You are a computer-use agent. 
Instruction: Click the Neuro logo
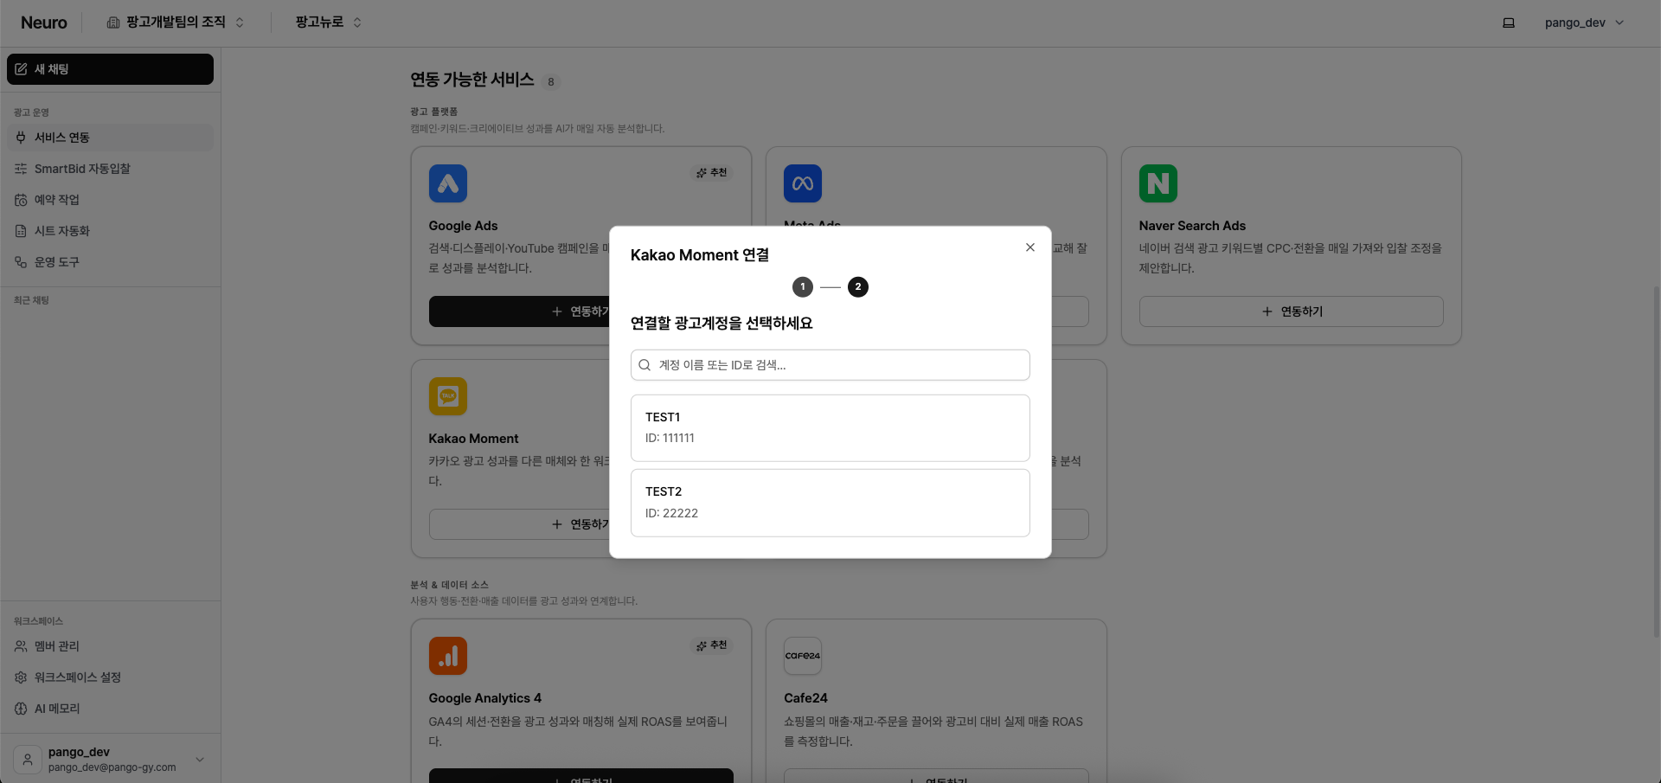pyautogui.click(x=44, y=22)
